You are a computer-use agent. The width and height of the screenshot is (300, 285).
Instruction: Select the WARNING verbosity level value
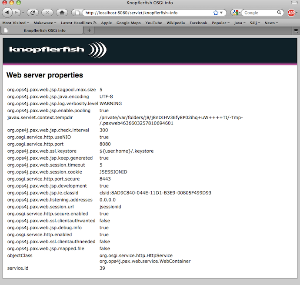point(110,104)
